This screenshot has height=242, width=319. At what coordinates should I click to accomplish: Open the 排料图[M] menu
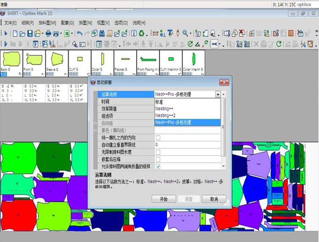[47, 23]
